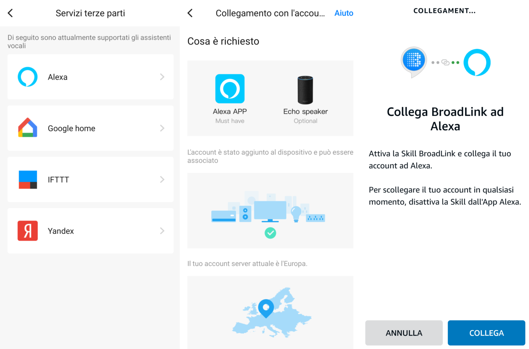Tap the Europe map location pin
This screenshot has height=349, width=529.
(266, 308)
